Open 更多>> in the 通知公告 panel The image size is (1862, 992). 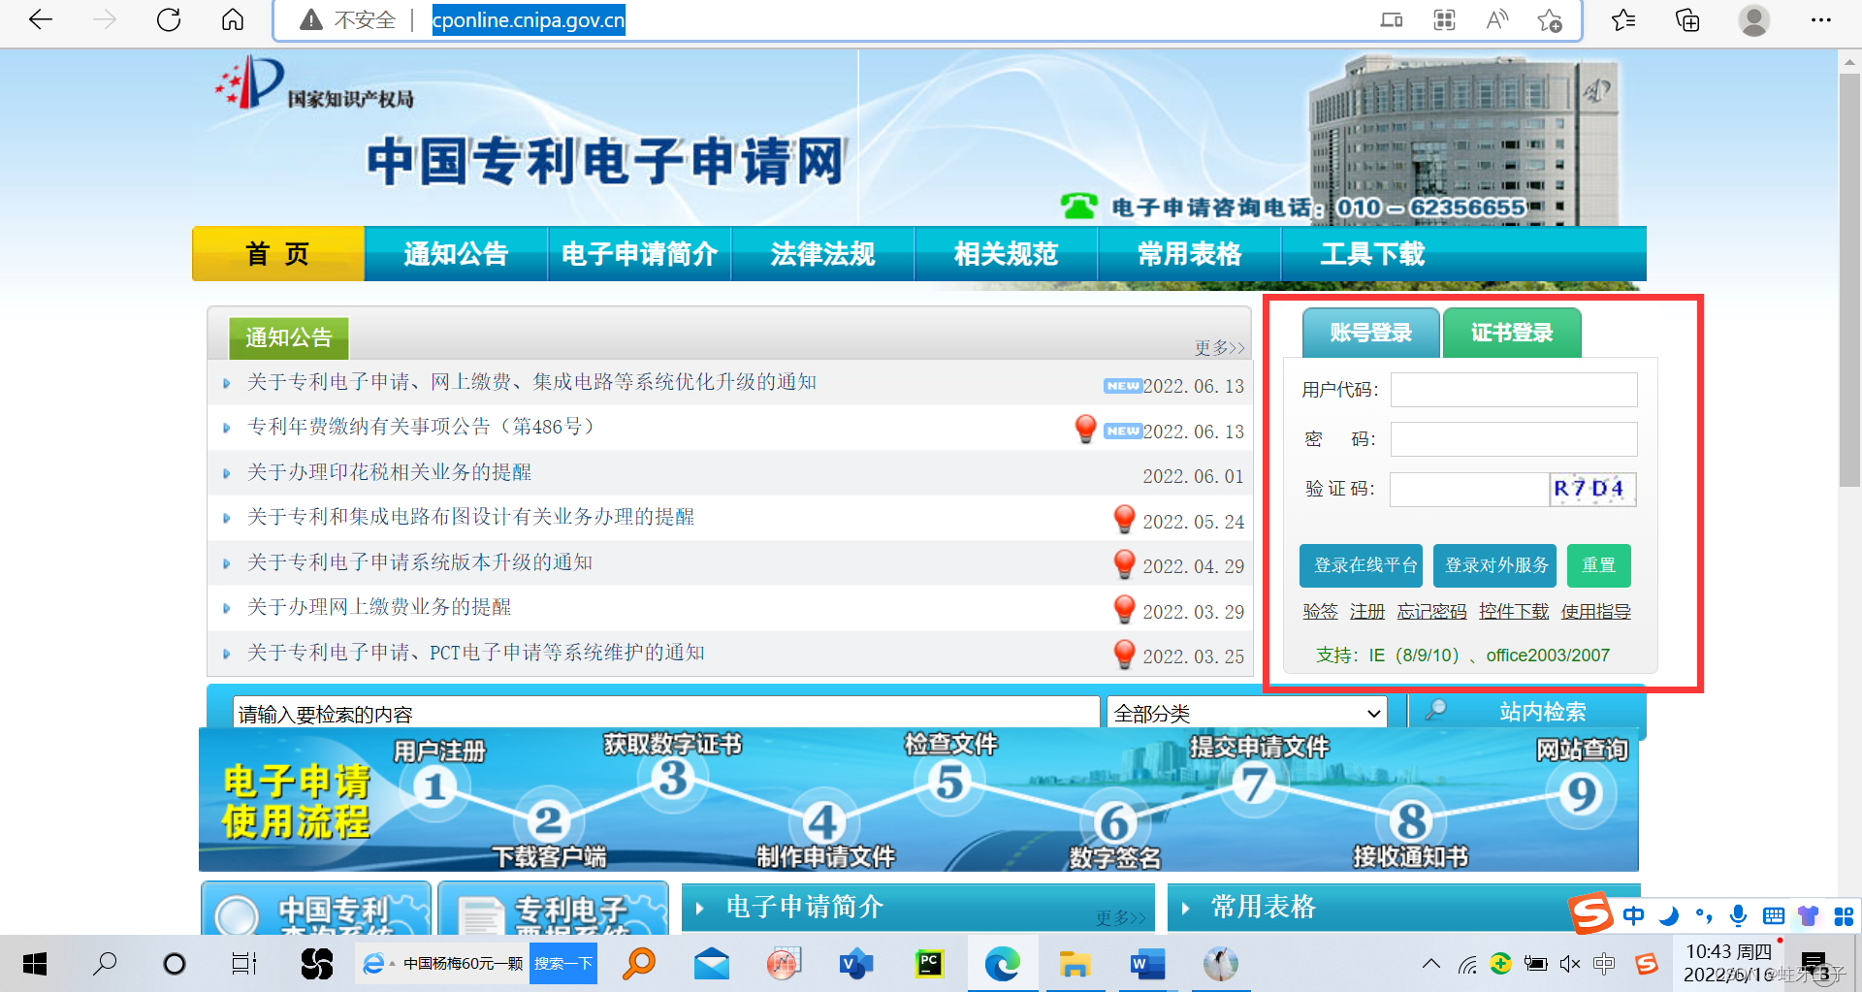tap(1219, 347)
